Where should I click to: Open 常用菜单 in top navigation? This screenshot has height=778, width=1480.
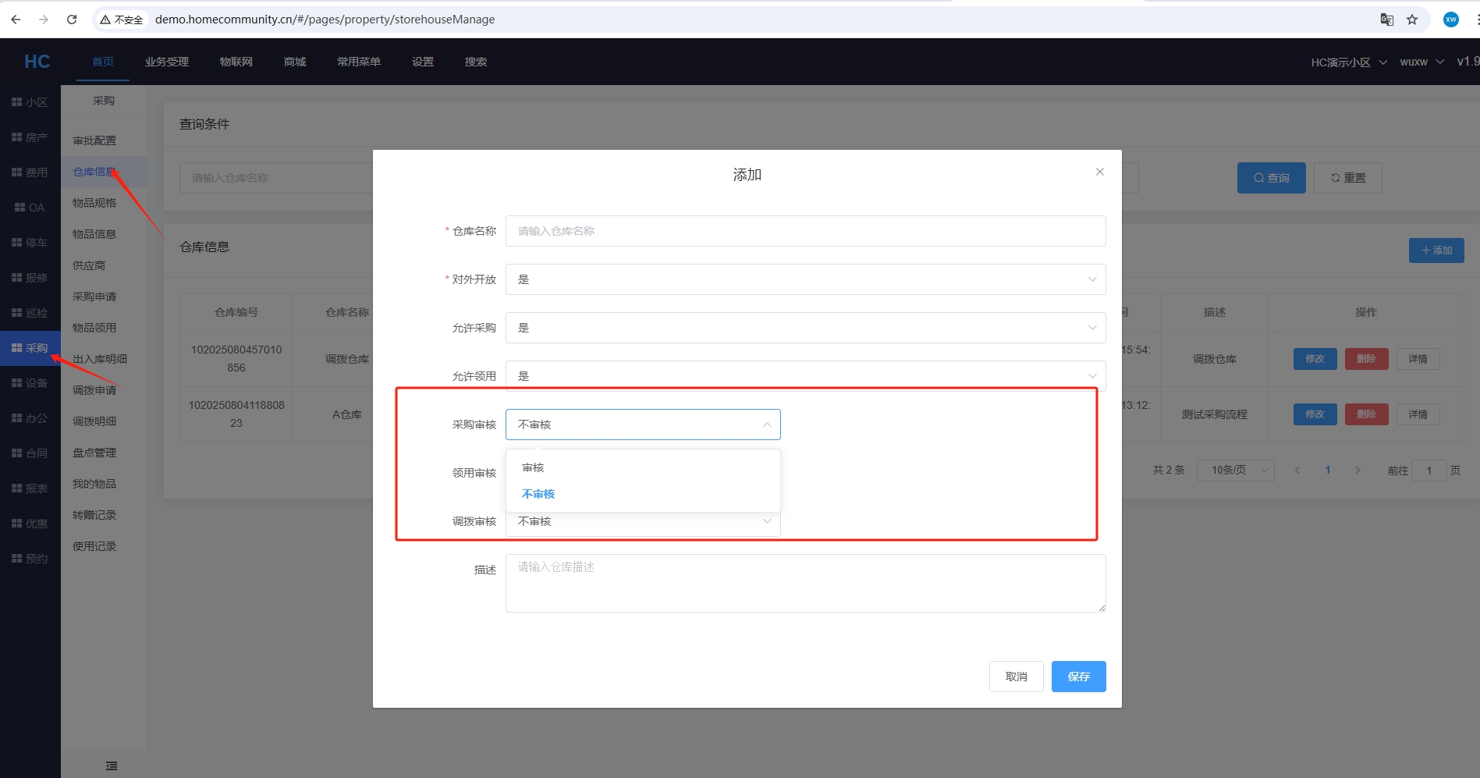tap(359, 62)
